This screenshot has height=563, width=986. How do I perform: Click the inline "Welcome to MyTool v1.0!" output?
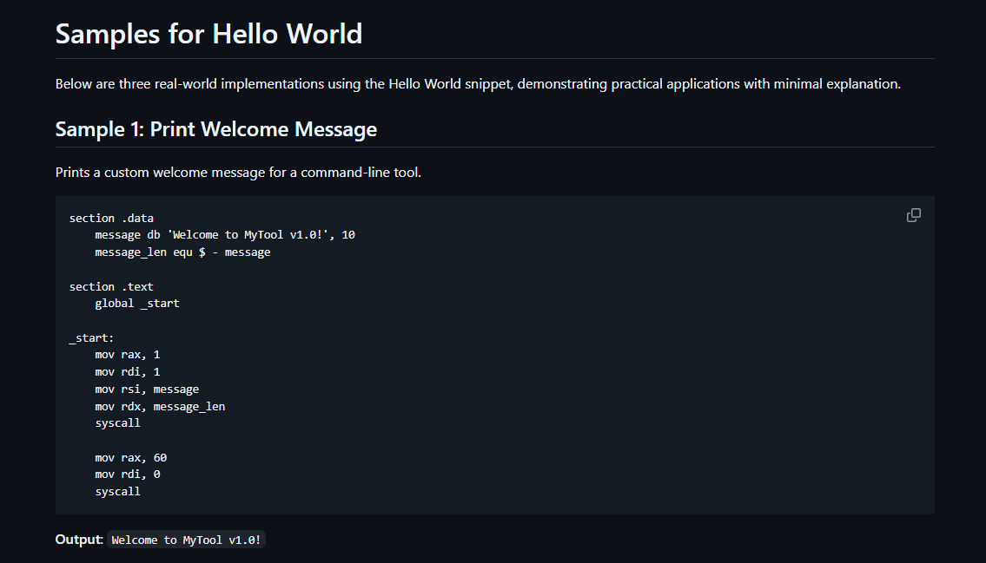(186, 540)
